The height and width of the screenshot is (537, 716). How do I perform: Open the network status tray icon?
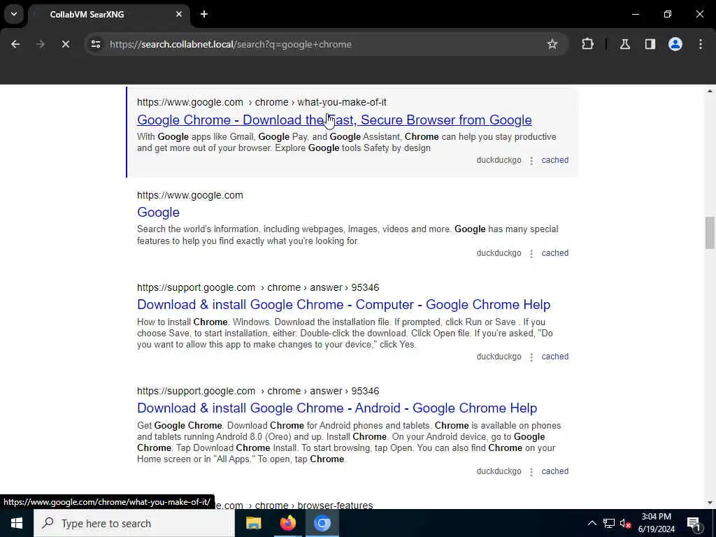(609, 523)
